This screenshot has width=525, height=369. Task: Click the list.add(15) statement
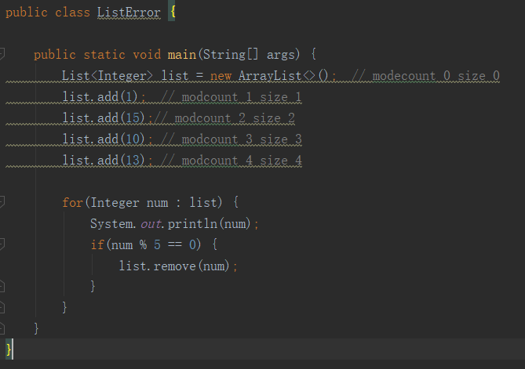(108, 118)
